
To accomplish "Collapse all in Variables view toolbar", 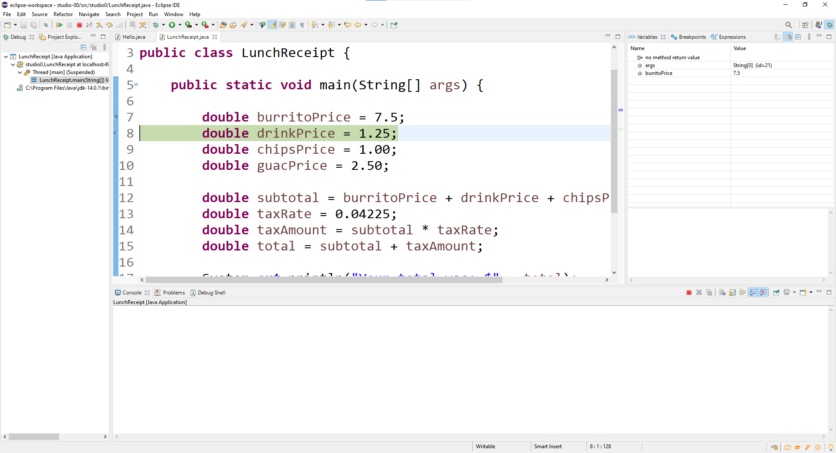I will pos(798,37).
